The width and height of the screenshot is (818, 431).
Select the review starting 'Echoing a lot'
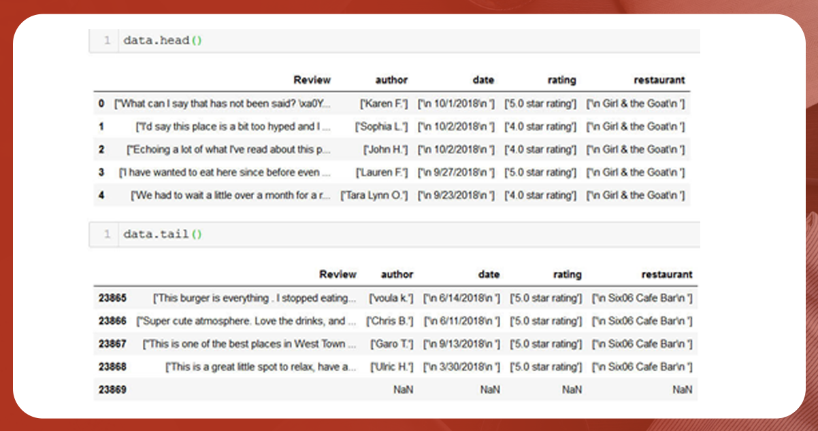pyautogui.click(x=229, y=150)
